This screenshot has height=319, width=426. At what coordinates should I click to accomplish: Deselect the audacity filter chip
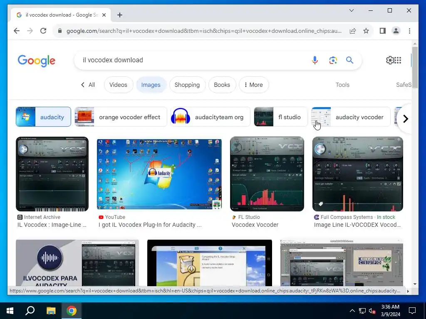coord(43,117)
